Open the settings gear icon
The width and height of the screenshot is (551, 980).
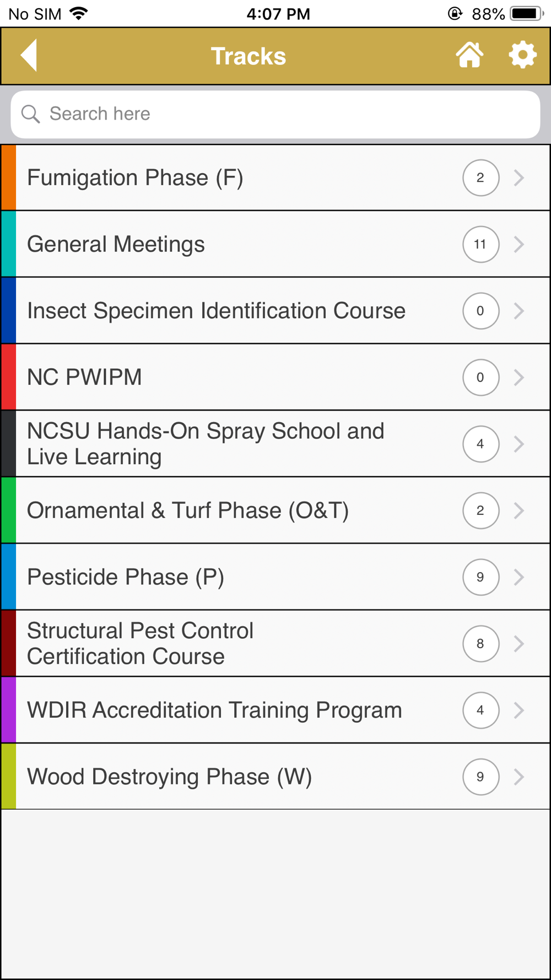[522, 55]
